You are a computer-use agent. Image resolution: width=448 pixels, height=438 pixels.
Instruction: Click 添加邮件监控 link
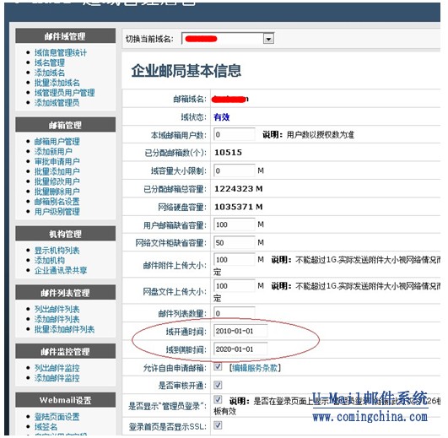coord(57,378)
